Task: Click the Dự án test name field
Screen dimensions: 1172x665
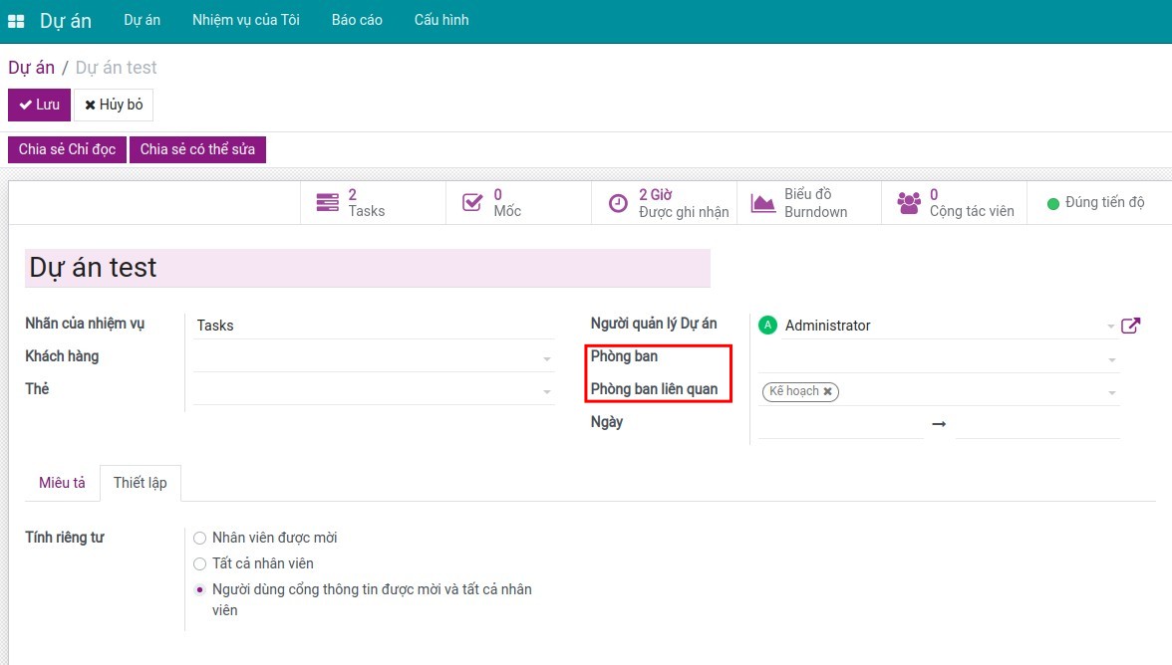Action: click(367, 268)
